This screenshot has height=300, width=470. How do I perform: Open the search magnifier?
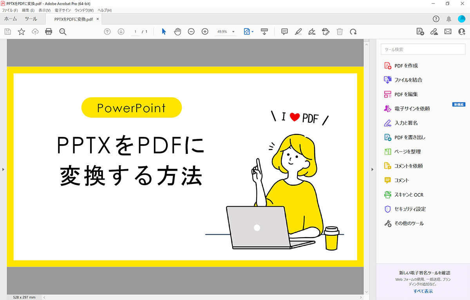tap(63, 32)
